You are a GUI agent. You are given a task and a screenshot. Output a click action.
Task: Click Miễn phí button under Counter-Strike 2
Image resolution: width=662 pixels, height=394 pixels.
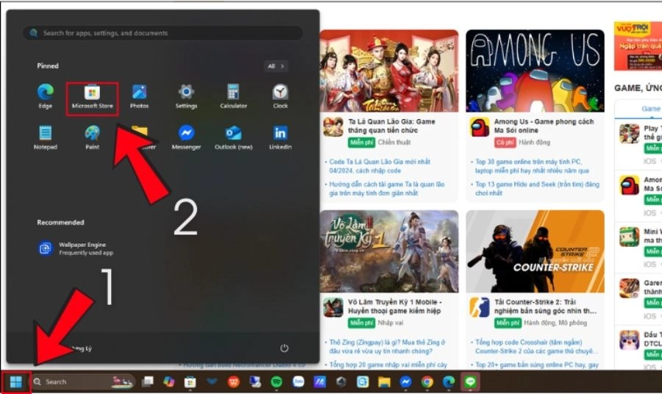click(x=508, y=323)
